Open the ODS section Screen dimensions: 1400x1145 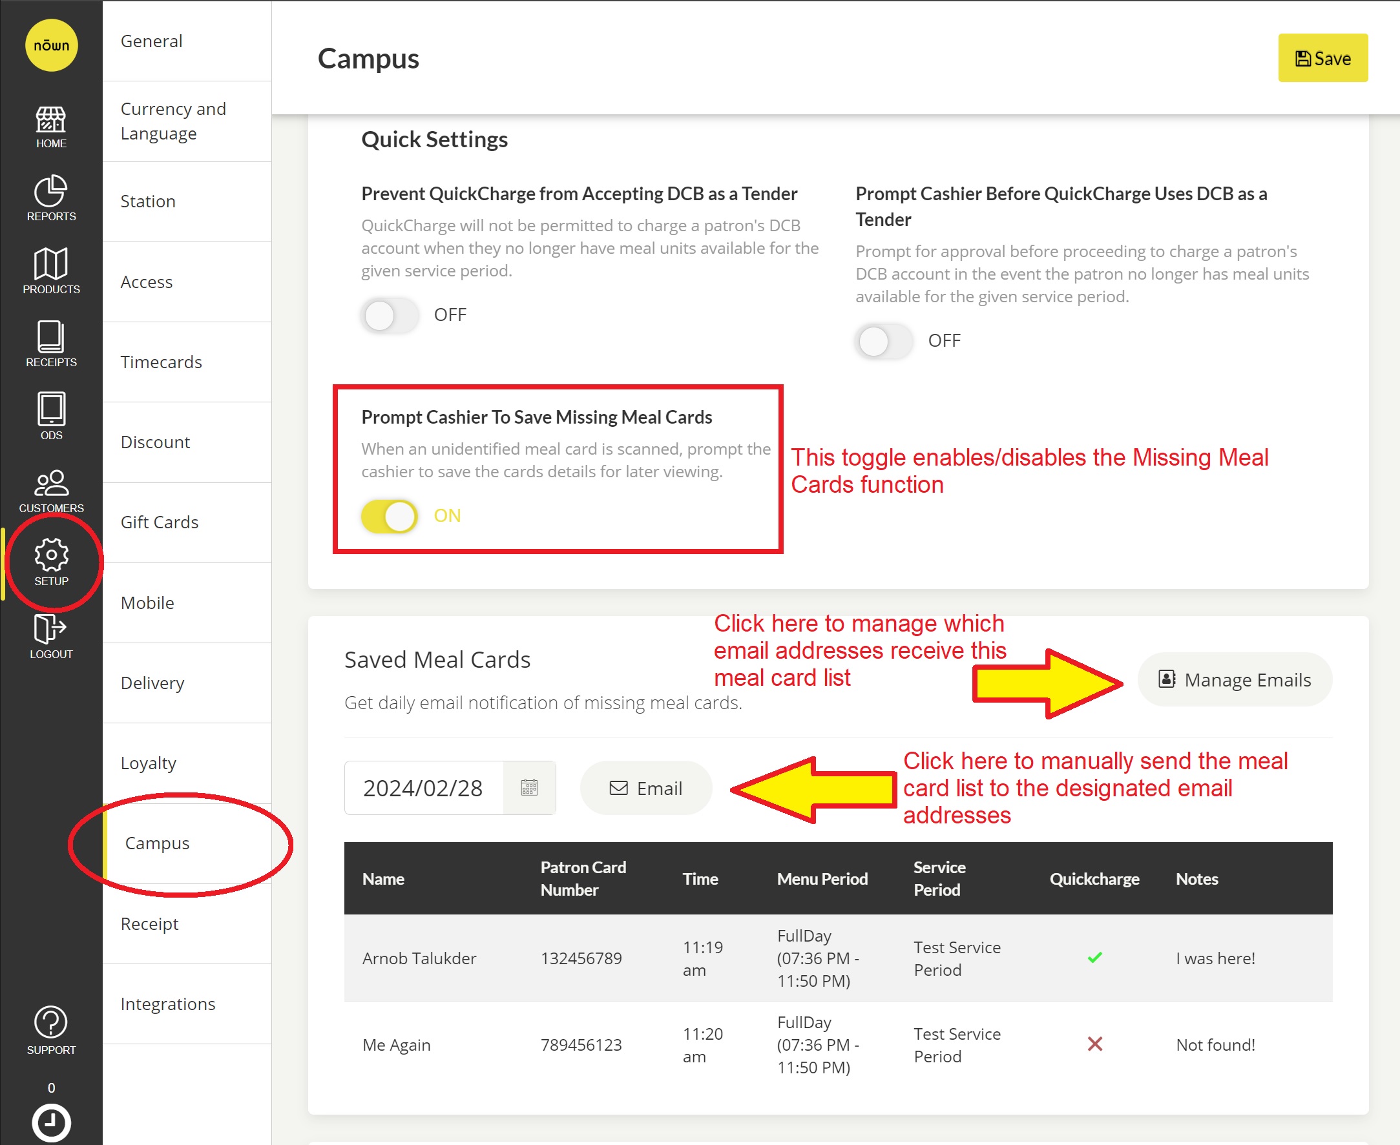(51, 417)
